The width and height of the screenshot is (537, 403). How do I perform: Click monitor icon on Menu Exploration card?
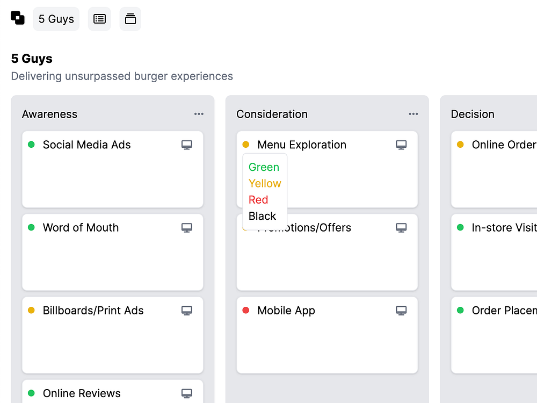coord(401,145)
